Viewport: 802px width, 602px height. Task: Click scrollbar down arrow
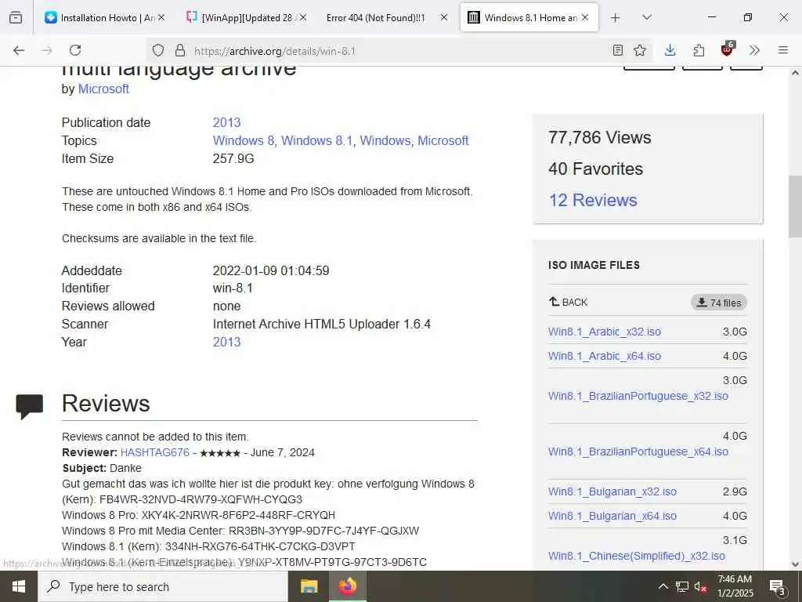click(x=795, y=564)
